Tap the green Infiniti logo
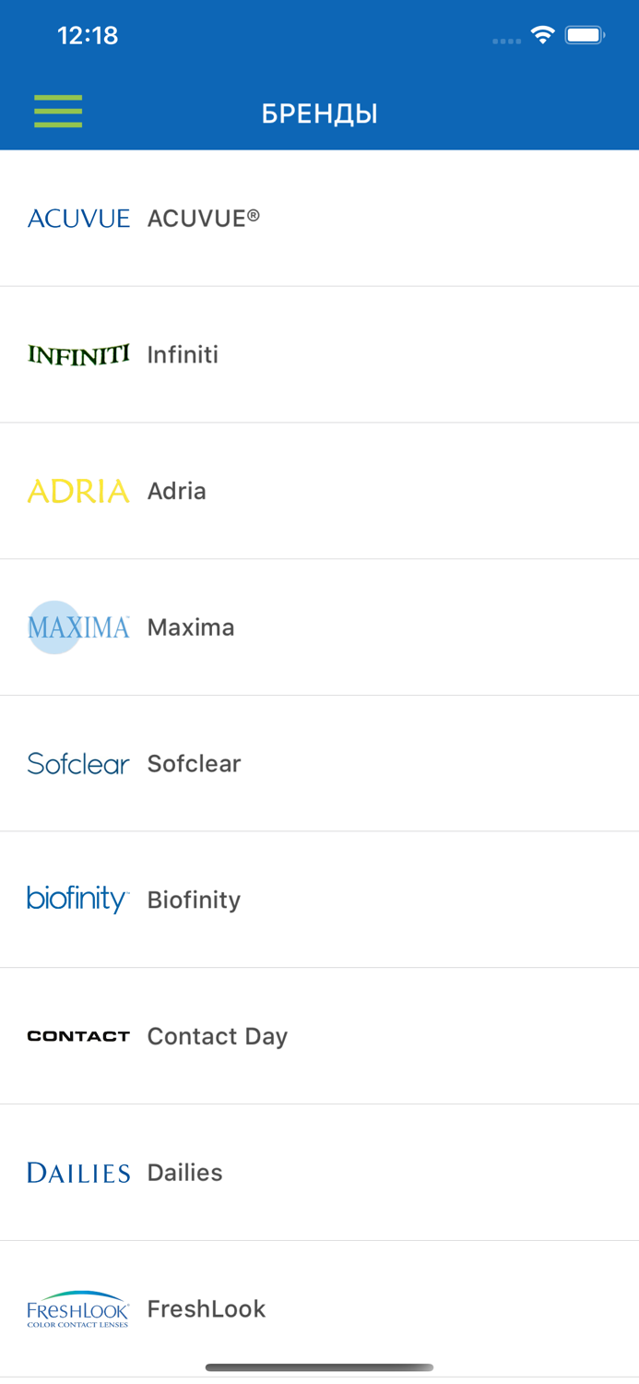This screenshot has height=1384, width=639. tap(78, 354)
